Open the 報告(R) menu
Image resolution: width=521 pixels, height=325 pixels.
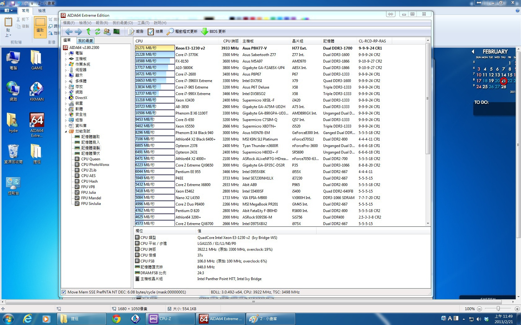point(102,23)
